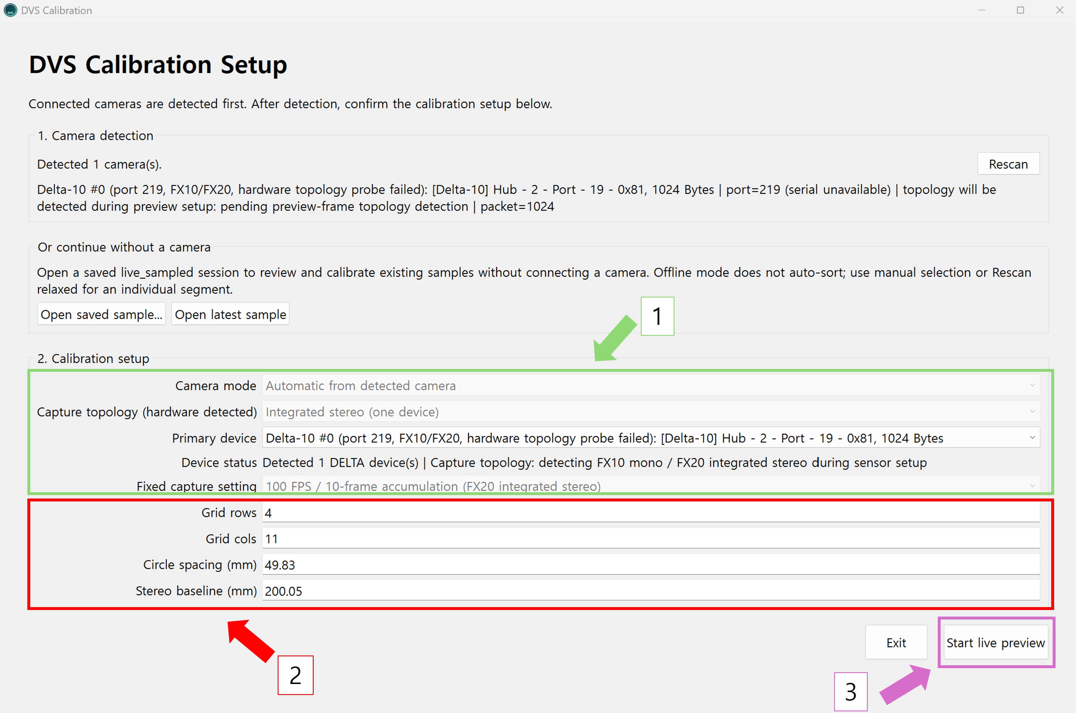Open the latest sample
The image size is (1076, 720).
click(230, 314)
